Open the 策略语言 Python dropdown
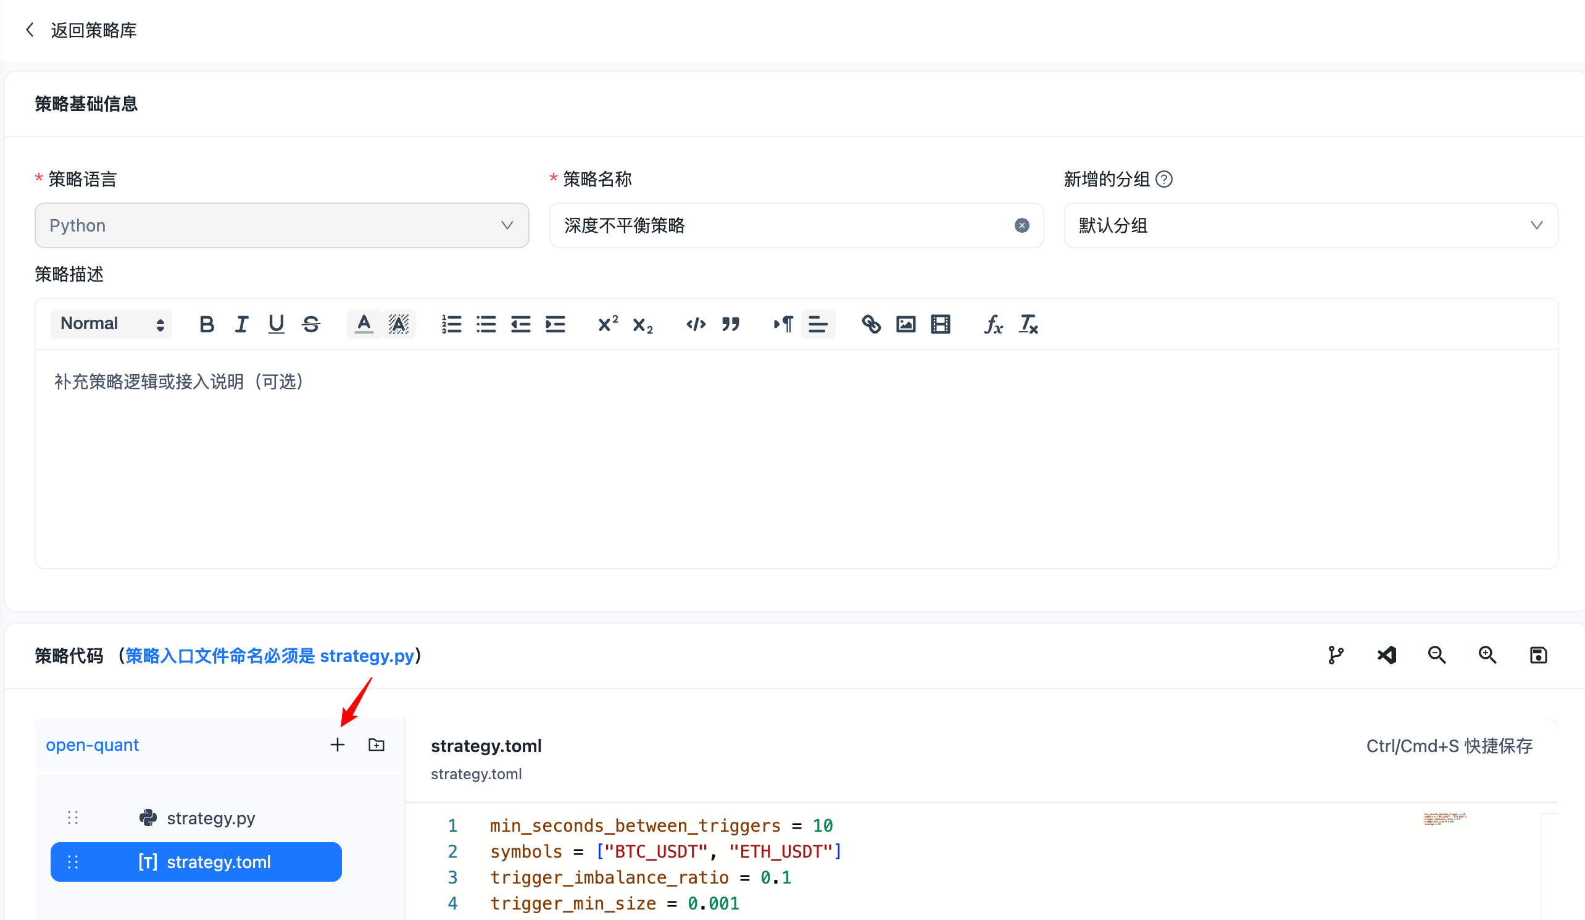1585x920 pixels. point(281,225)
